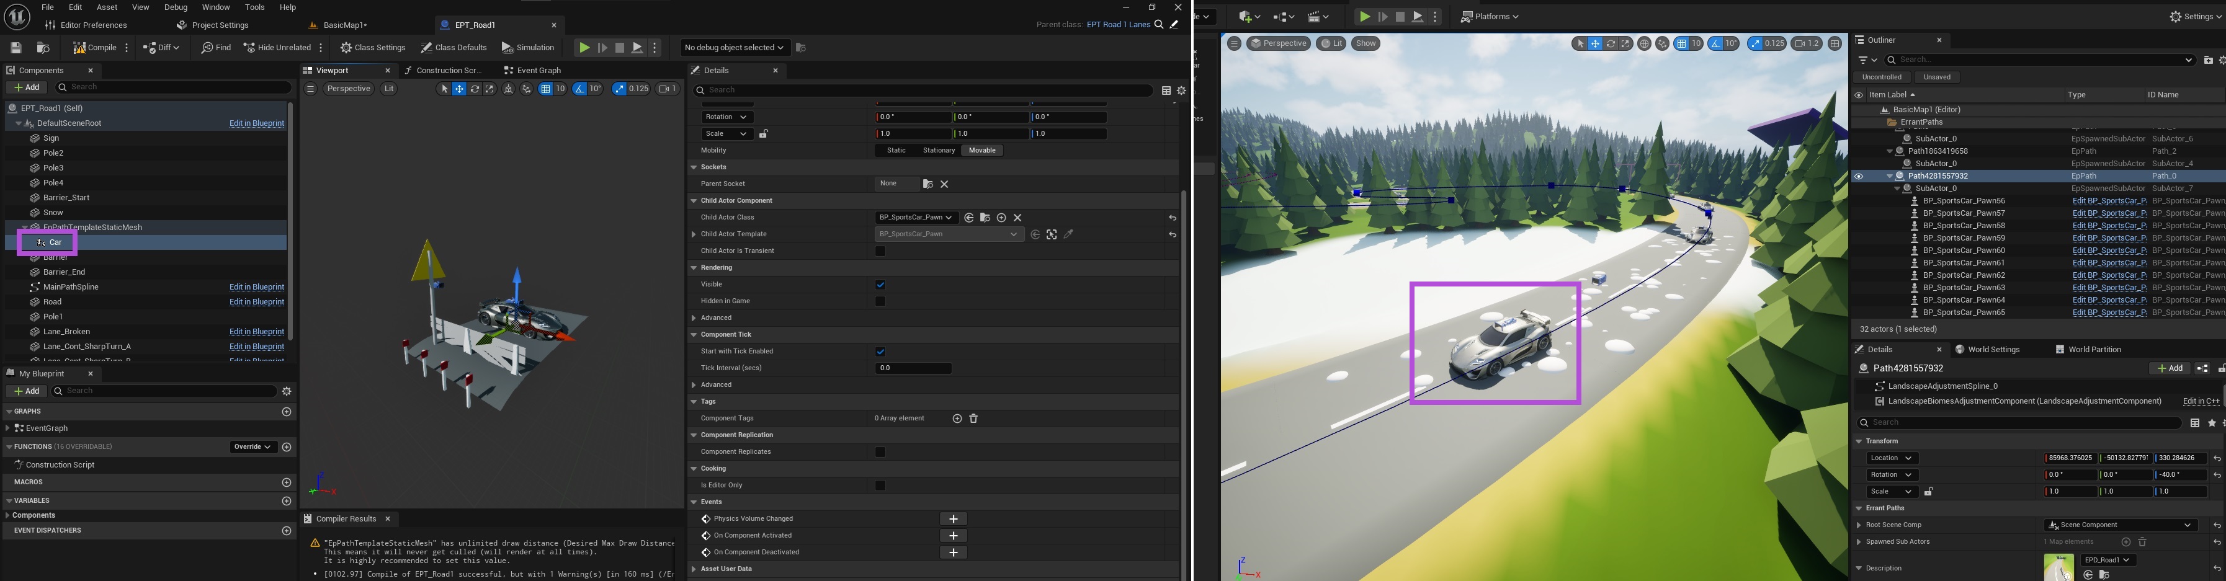2226x581 pixels.
Task: Click the scale lock icon in blueprint Details
Action: (x=763, y=134)
